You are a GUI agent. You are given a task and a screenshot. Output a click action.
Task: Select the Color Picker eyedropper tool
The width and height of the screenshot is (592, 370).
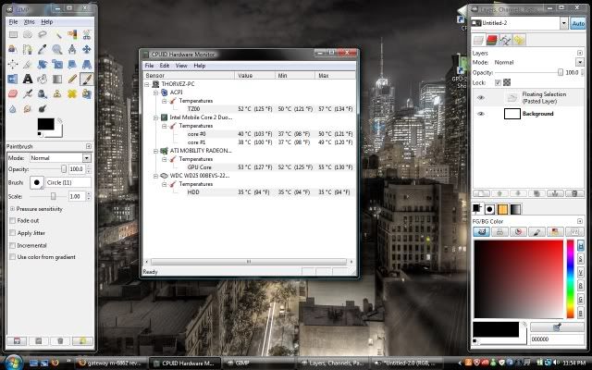43,49
